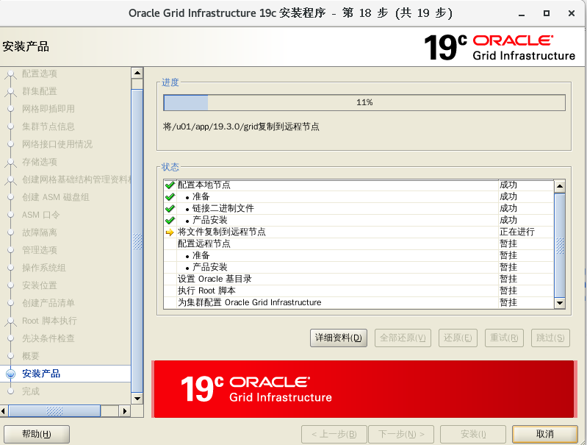The image size is (587, 445).
Task: Click green check beside first 准备 row
Action: click(170, 196)
